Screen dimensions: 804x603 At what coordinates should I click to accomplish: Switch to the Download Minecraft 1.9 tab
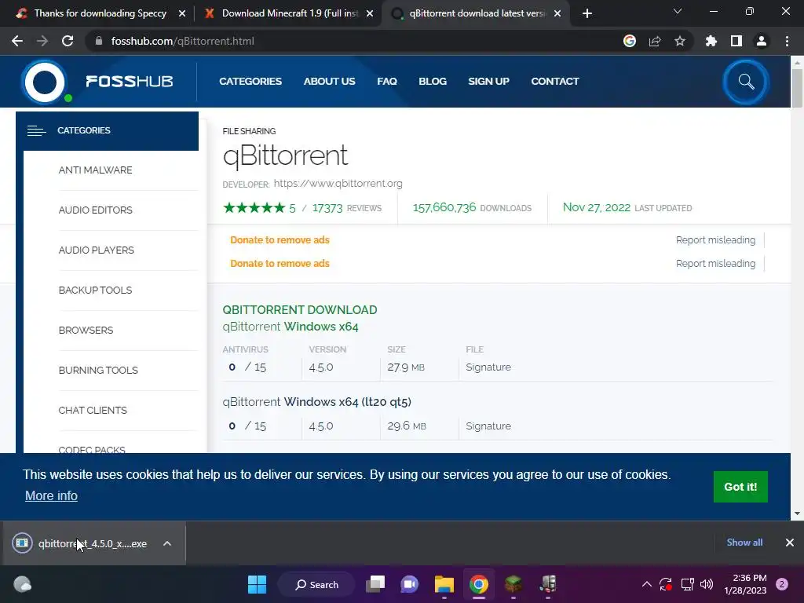click(x=290, y=13)
